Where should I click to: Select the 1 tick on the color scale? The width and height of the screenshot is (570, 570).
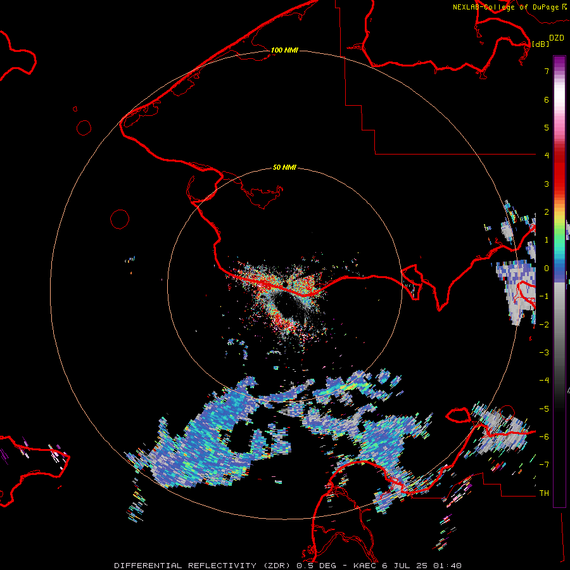(x=547, y=239)
